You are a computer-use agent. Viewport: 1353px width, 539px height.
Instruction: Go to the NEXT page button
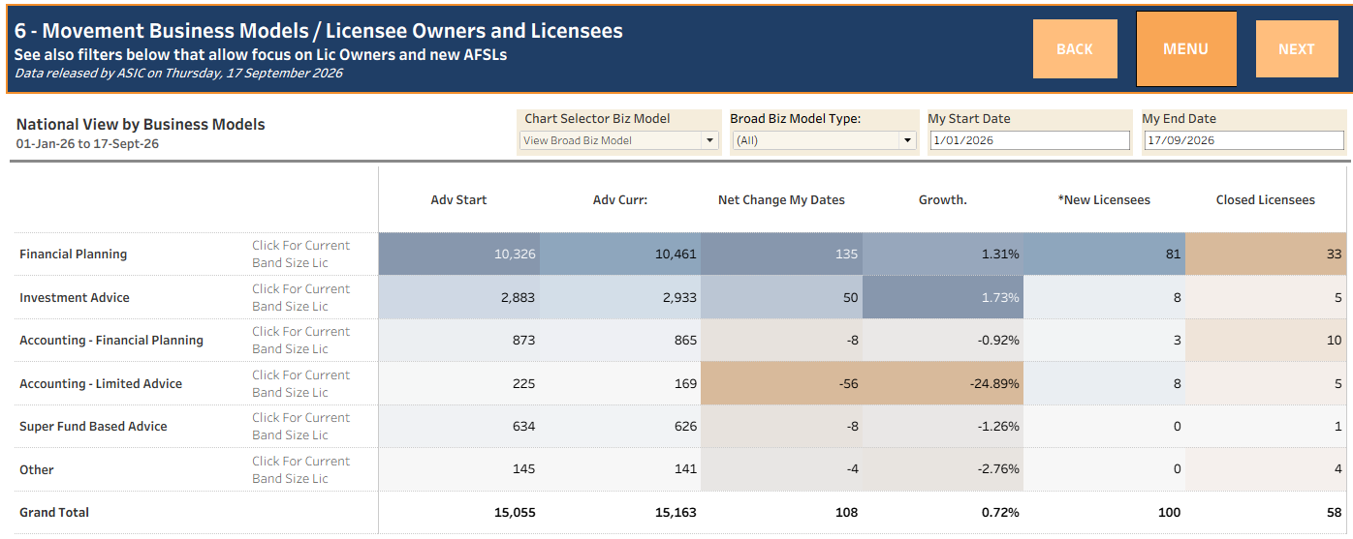1297,49
